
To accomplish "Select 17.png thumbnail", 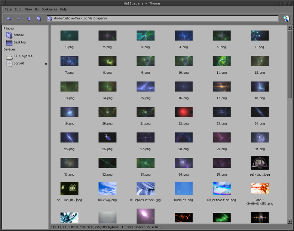I will tap(222, 87).
